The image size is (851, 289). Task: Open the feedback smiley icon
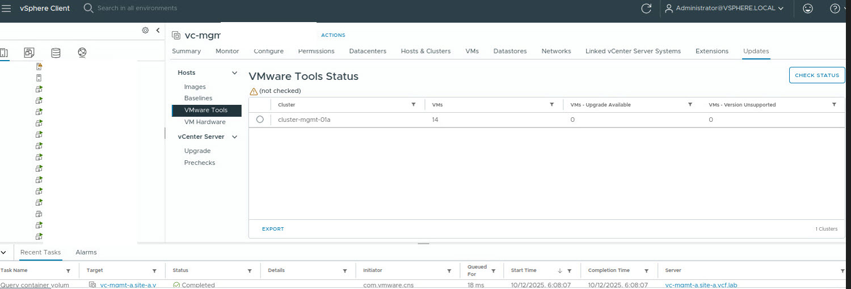click(x=807, y=8)
